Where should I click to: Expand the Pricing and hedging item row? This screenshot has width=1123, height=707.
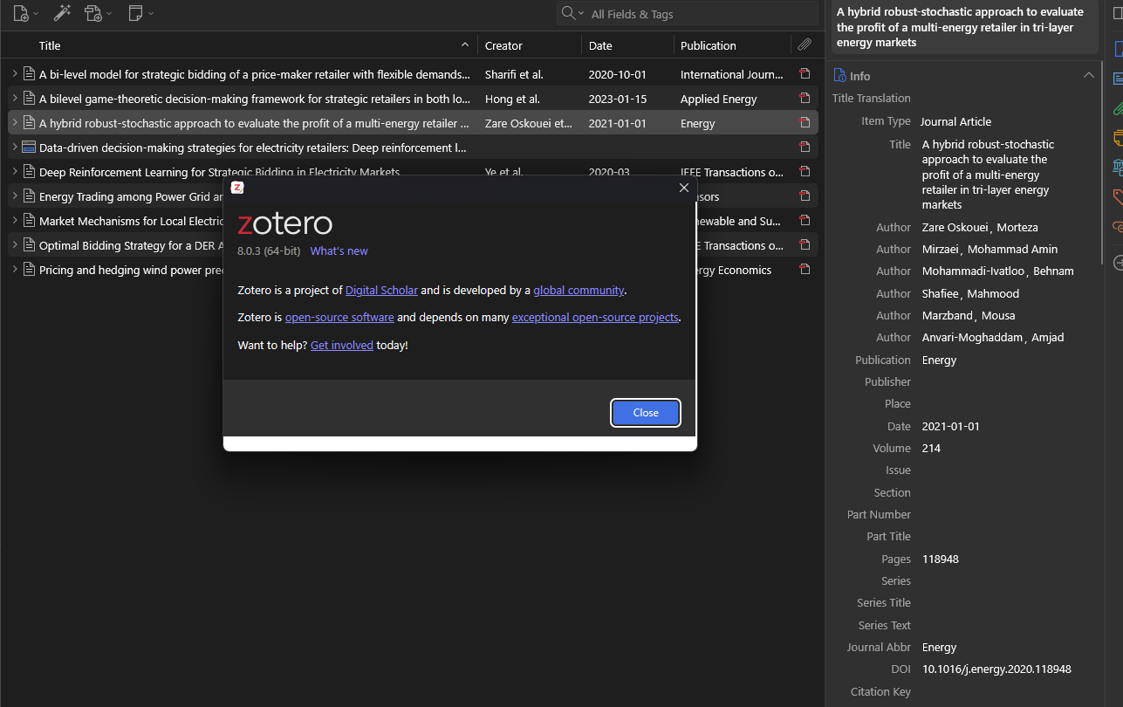15,270
